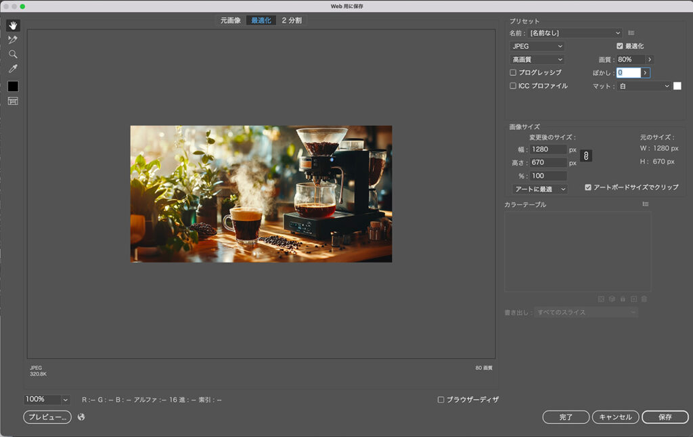Image resolution: width=693 pixels, height=437 pixels.
Task: Toggle slice visibility icon
Action: click(13, 101)
